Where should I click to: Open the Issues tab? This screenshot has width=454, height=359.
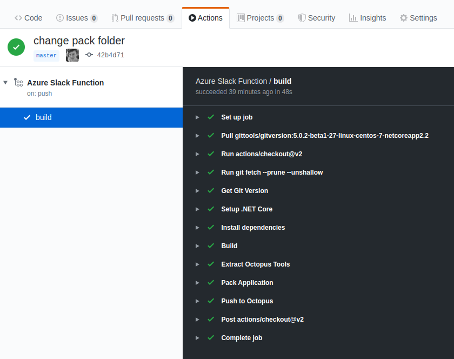click(x=77, y=18)
